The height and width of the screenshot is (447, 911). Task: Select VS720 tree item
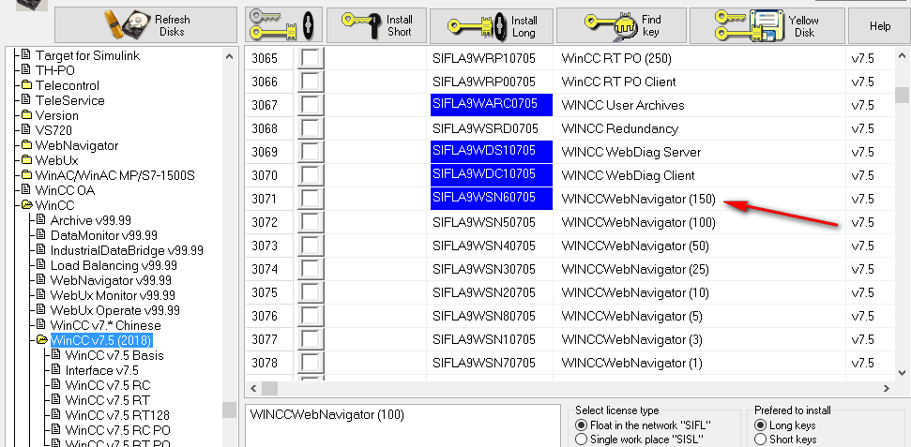[x=53, y=130]
